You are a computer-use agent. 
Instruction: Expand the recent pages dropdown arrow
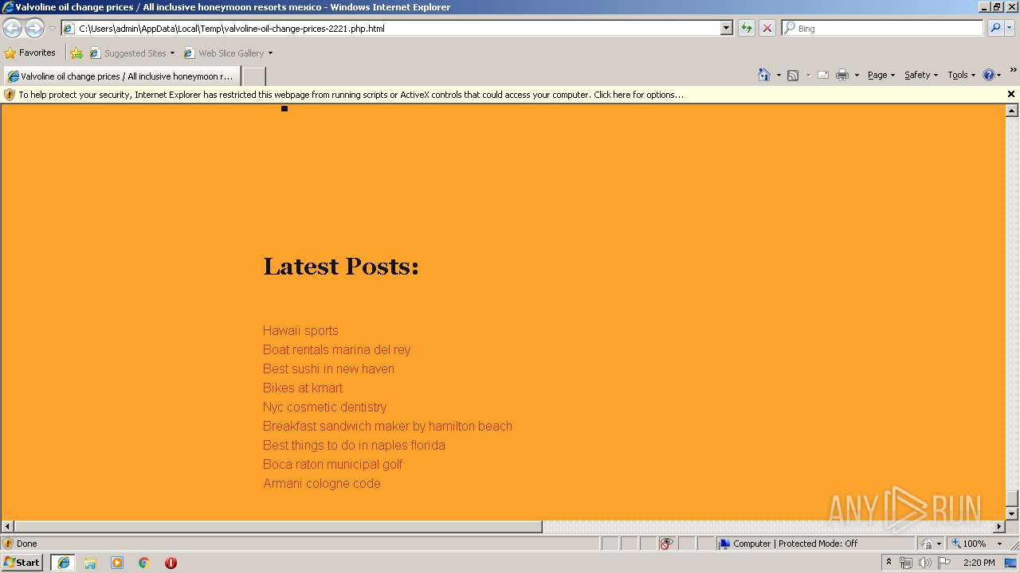coord(52,28)
